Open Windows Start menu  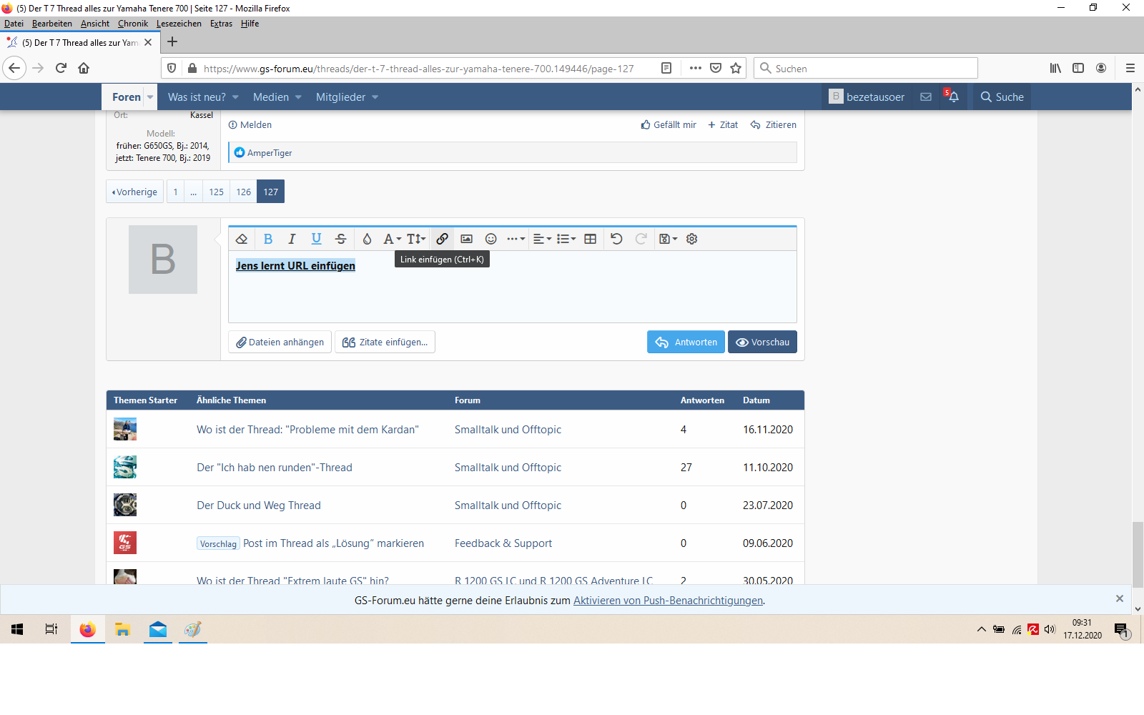click(x=17, y=629)
